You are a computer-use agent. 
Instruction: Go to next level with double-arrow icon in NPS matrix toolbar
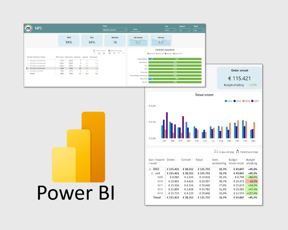tap(99, 53)
